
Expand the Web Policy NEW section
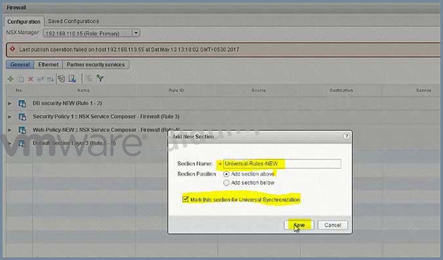click(x=10, y=130)
